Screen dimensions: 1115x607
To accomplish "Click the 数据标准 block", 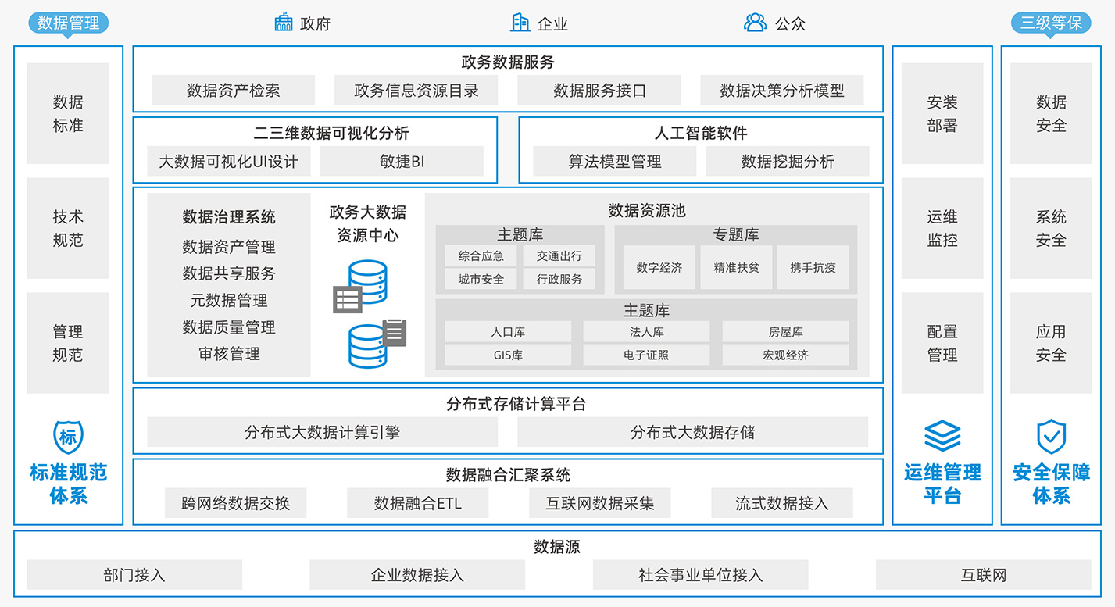I will click(68, 113).
